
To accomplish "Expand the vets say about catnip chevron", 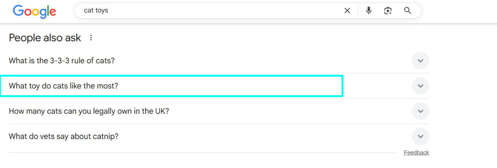I will (x=420, y=137).
